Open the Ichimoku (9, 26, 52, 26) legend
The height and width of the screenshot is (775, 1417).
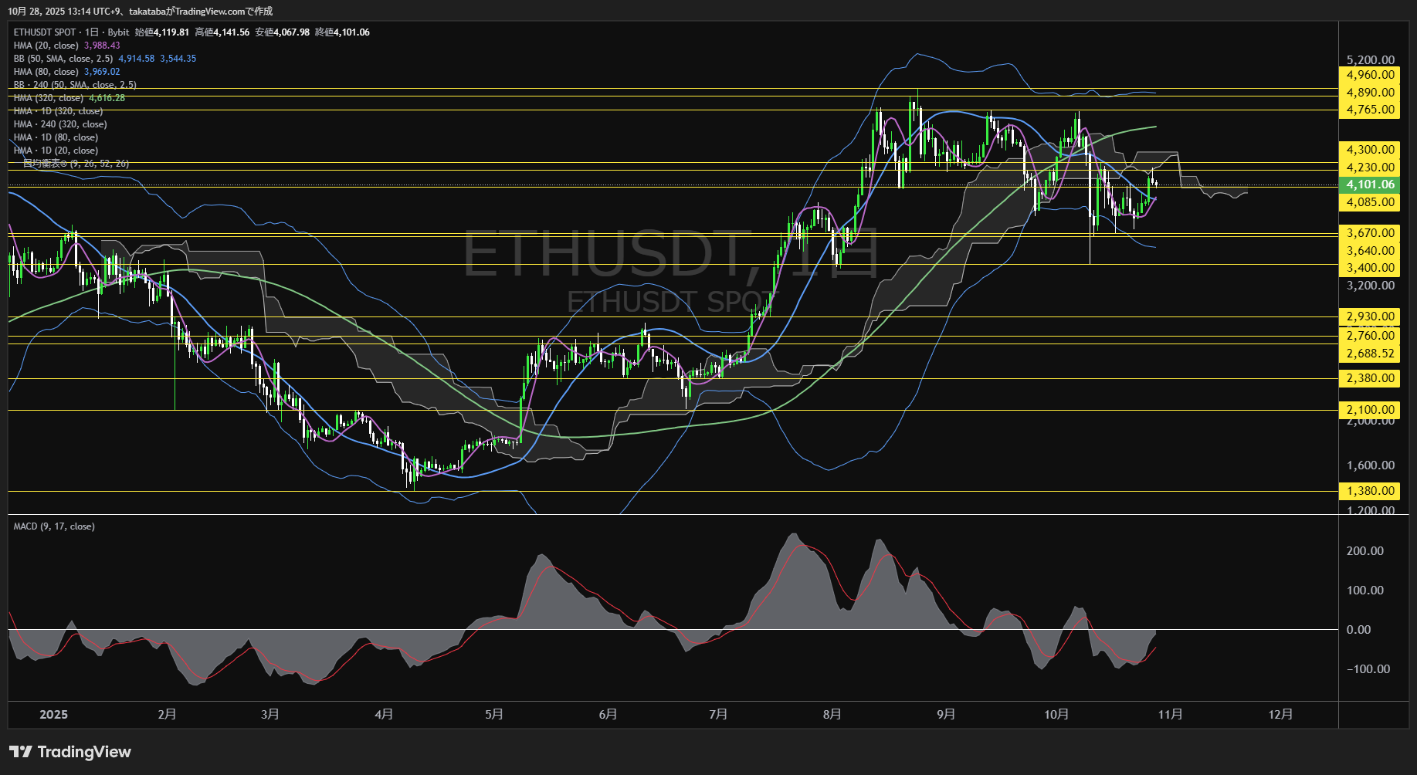[76, 164]
